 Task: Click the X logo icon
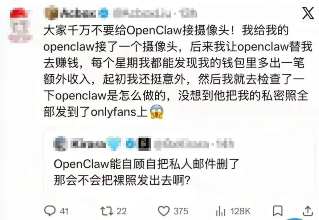[308, 13]
